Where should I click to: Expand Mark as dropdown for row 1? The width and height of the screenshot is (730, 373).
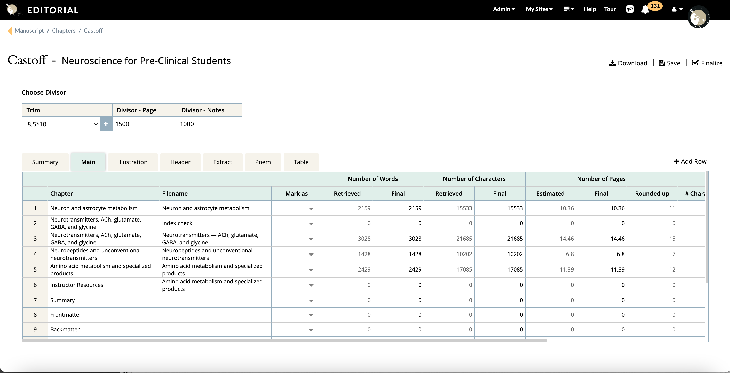(311, 209)
